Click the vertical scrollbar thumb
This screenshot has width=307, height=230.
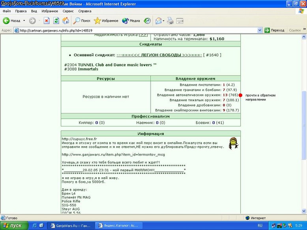[304, 125]
